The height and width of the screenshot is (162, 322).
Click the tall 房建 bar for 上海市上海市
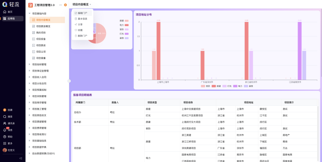(158, 51)
